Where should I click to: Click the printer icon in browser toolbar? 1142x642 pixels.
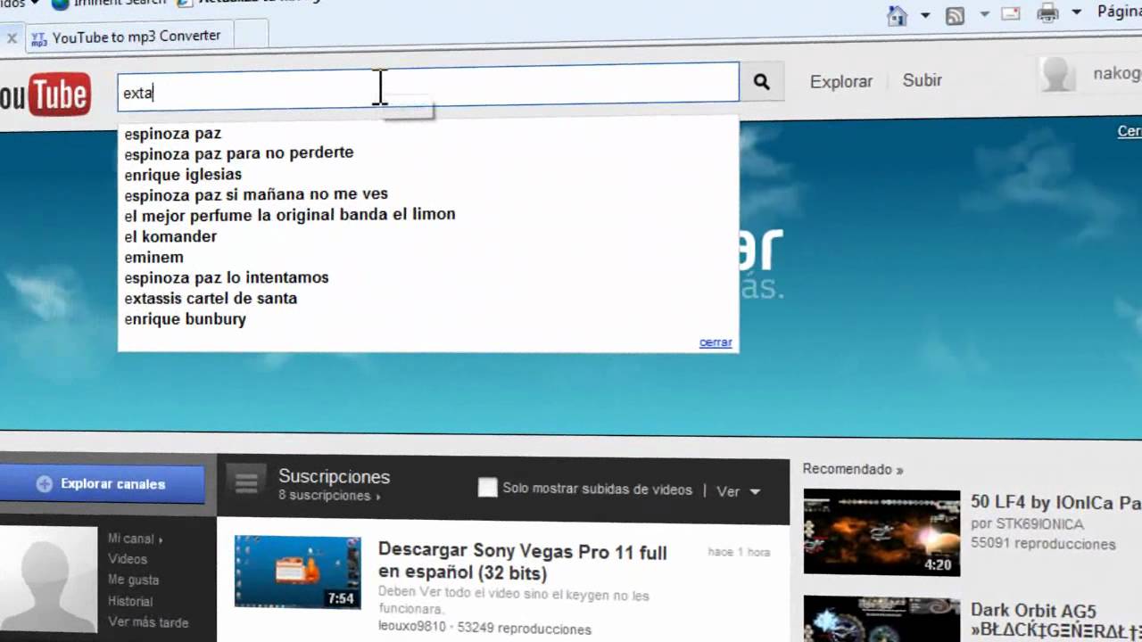click(x=1047, y=12)
